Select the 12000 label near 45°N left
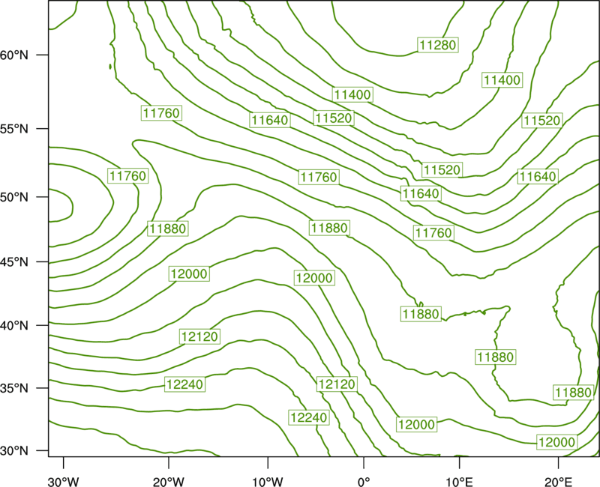Screen dimensions: 600x487 click(x=189, y=273)
